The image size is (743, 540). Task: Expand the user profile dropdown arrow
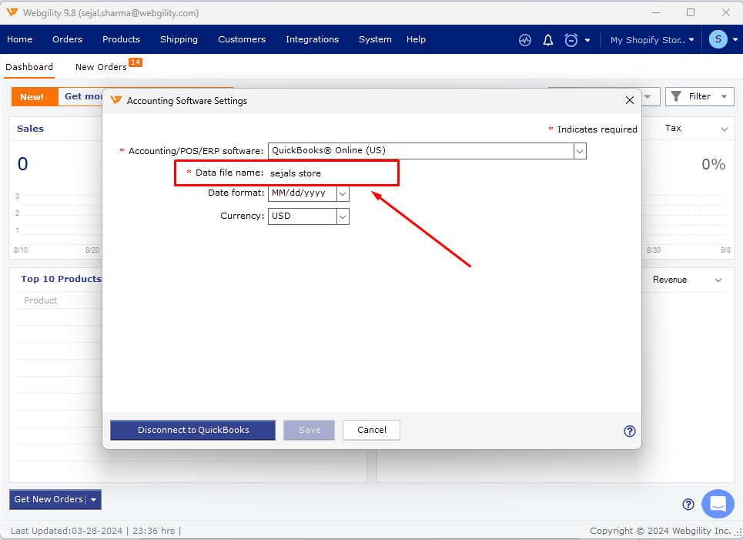tap(735, 40)
